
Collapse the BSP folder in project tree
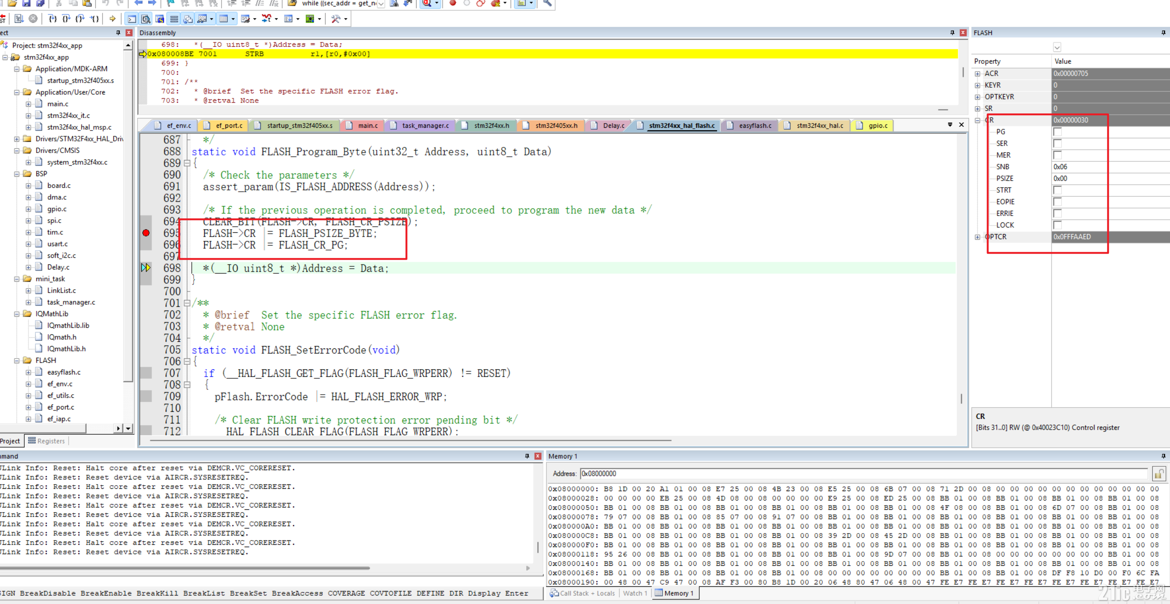pyautogui.click(x=17, y=174)
